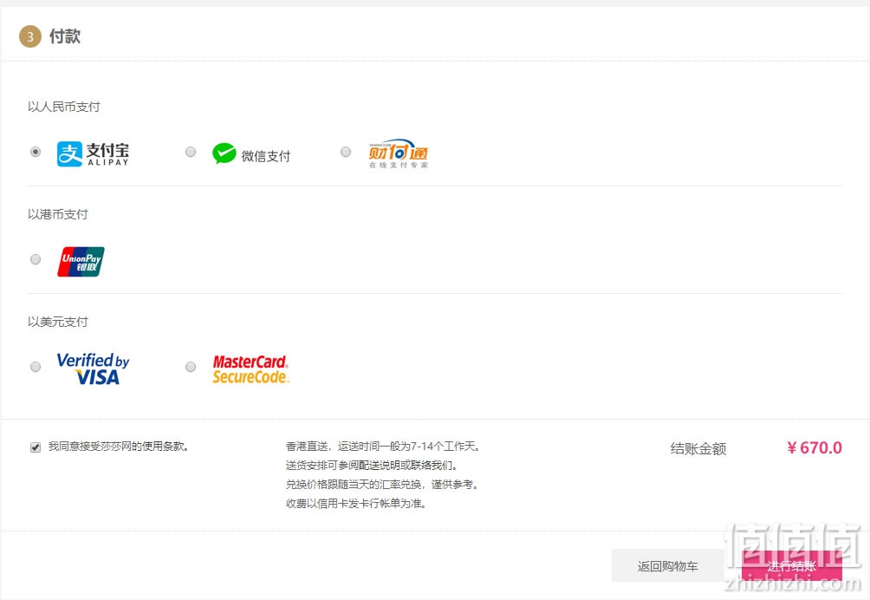Viewport: 870px width, 600px height.
Task: Click the 付款 step title
Action: click(x=65, y=36)
